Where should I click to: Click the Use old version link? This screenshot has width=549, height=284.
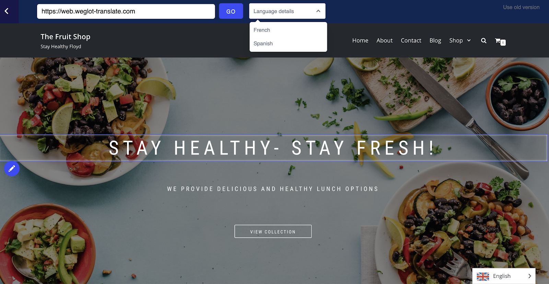[521, 7]
